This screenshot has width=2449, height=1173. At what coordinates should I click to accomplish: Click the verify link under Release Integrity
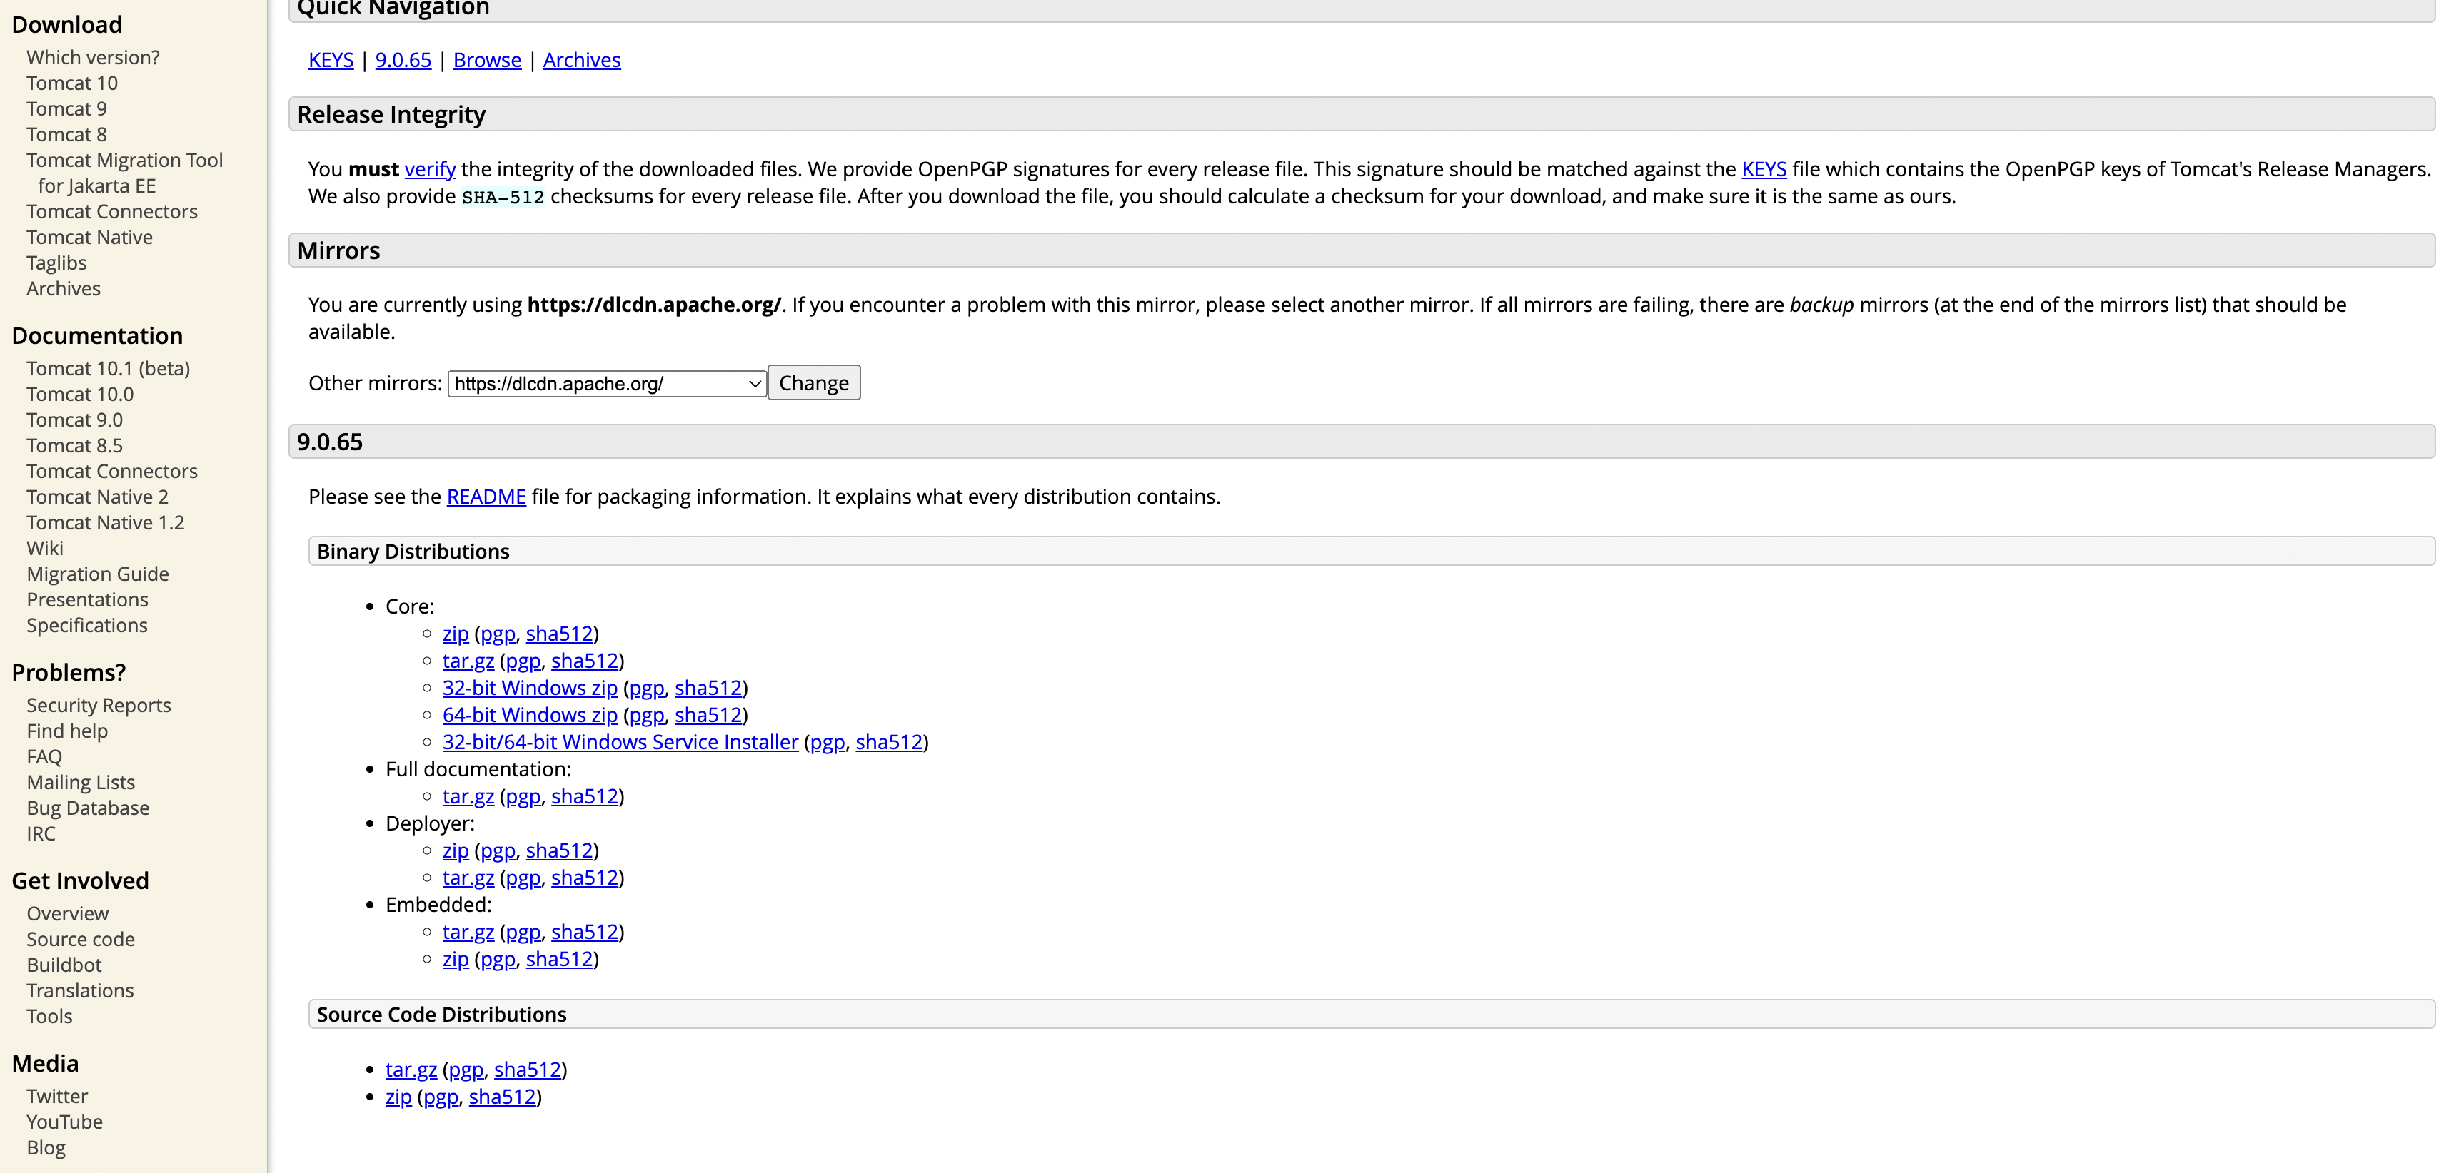[x=430, y=169]
